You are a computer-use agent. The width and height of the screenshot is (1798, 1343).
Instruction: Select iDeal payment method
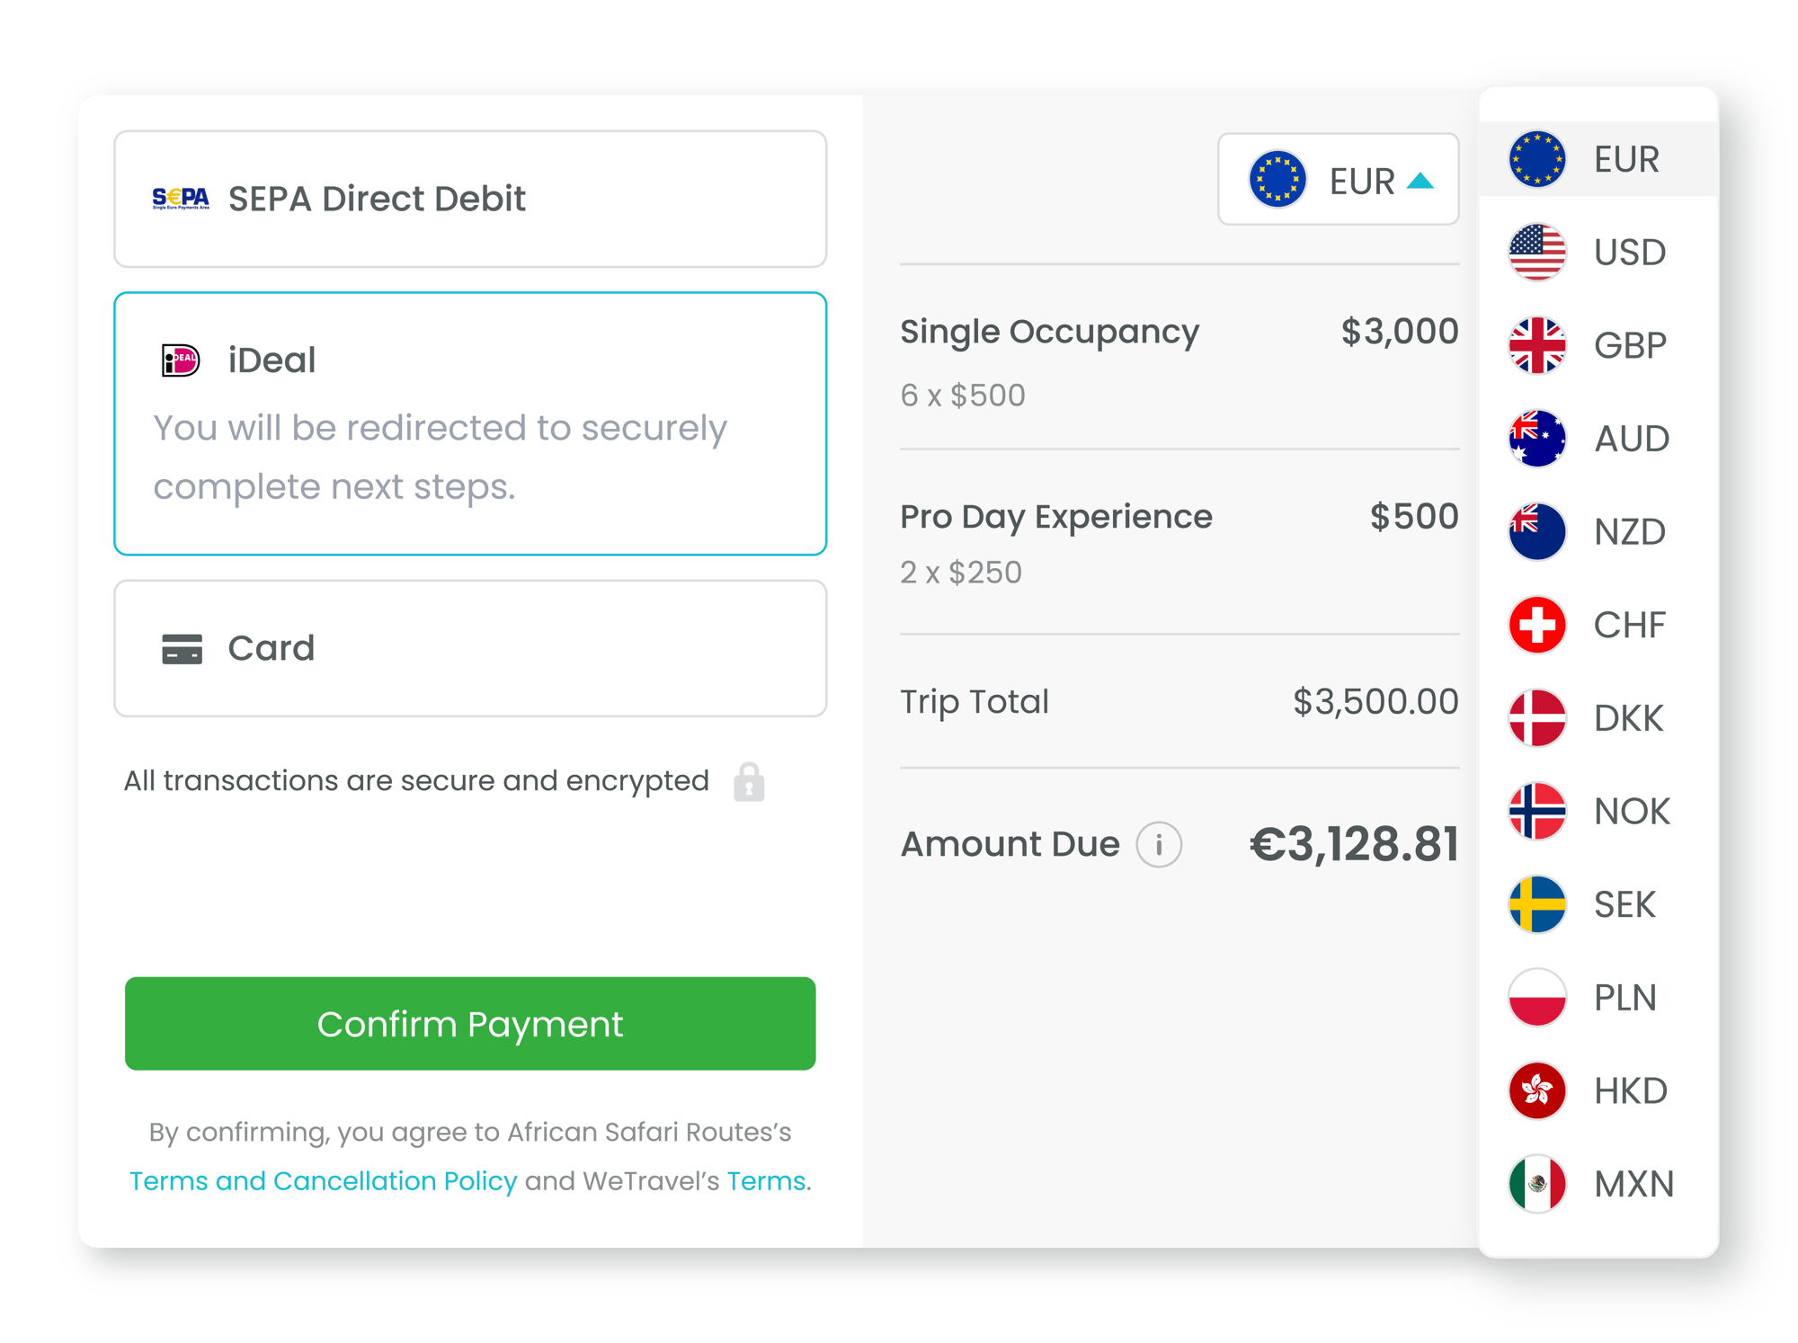[x=470, y=423]
